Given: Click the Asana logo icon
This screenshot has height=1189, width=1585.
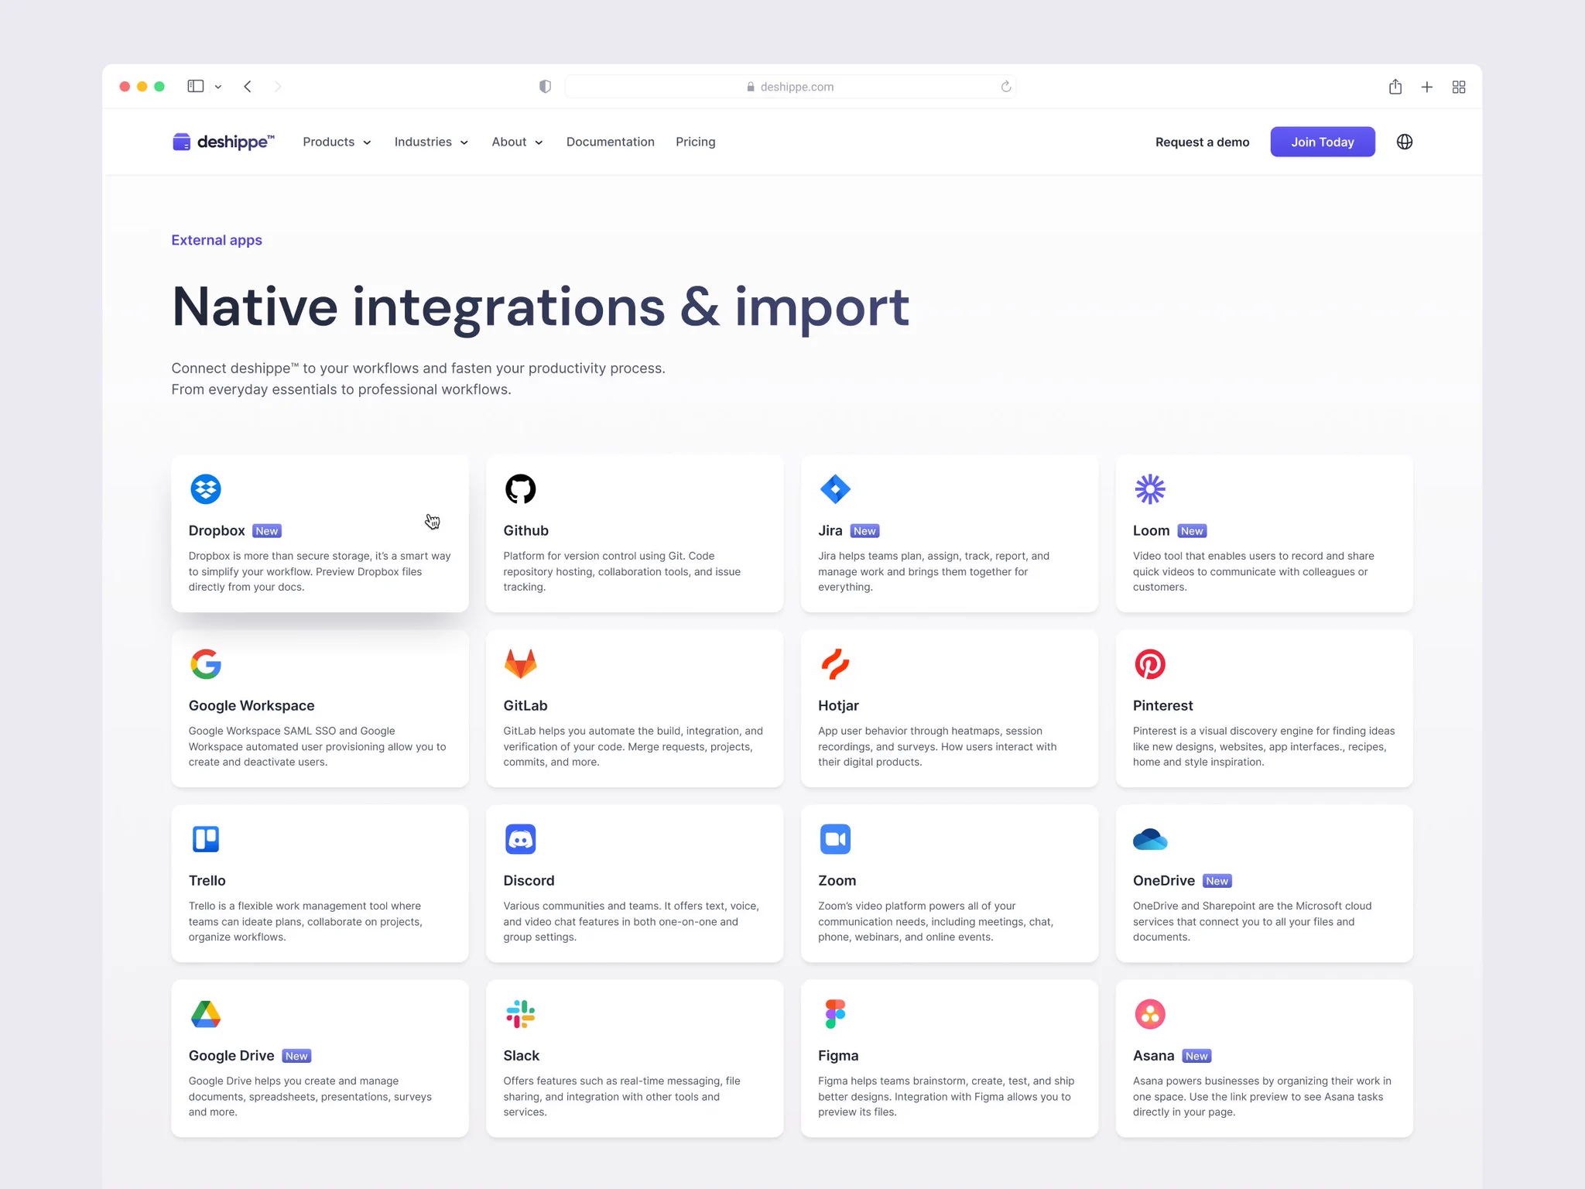Looking at the screenshot, I should 1150,1014.
